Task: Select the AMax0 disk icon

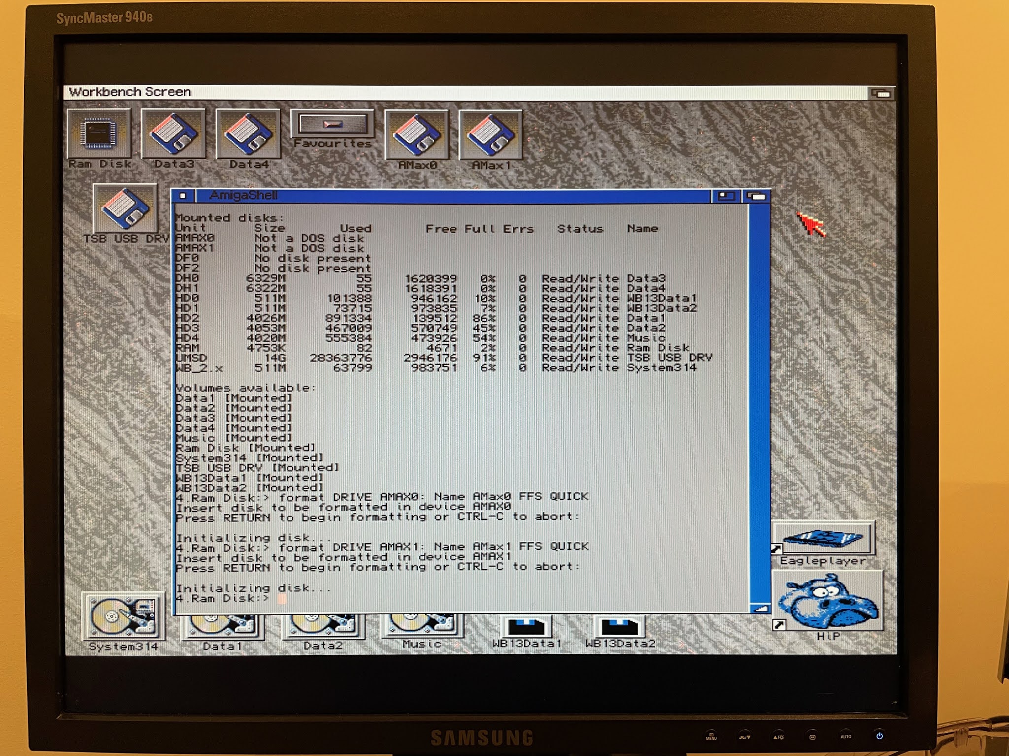Action: (x=417, y=134)
